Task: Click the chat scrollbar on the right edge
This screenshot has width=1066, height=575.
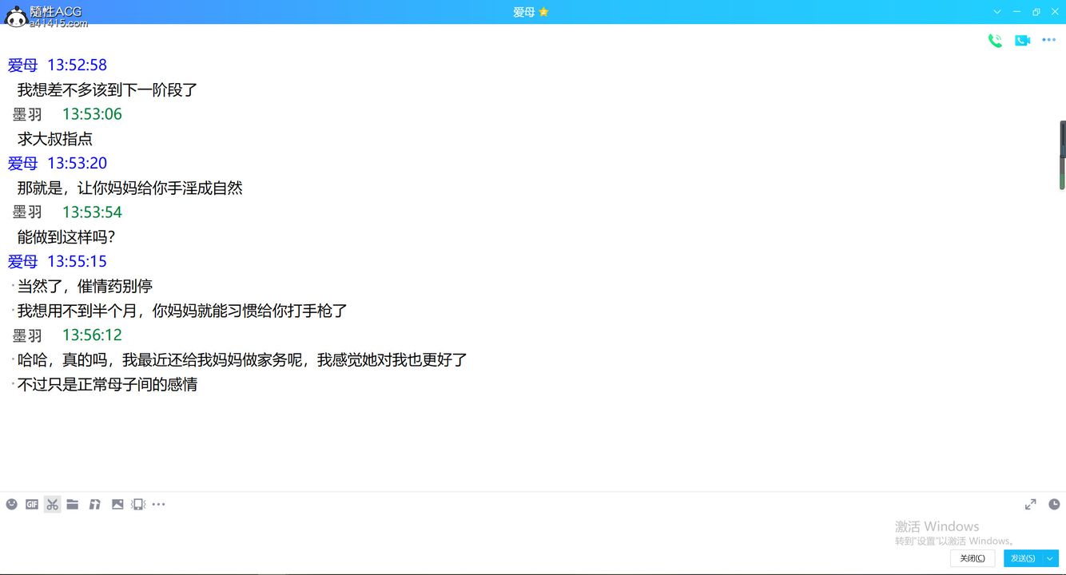Action: (1062, 156)
